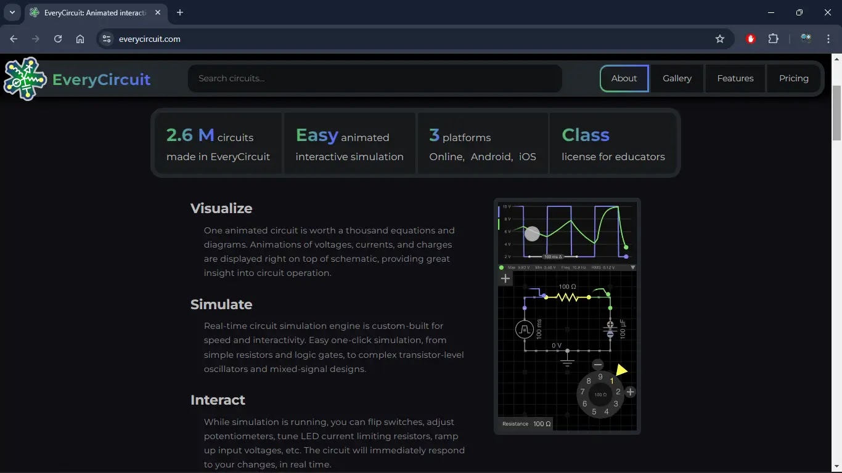Bookmark this page with the star icon
The height and width of the screenshot is (473, 842).
[x=719, y=39]
